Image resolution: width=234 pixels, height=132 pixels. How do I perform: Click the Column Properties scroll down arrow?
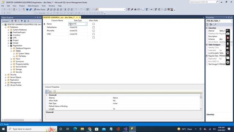[x=201, y=109]
